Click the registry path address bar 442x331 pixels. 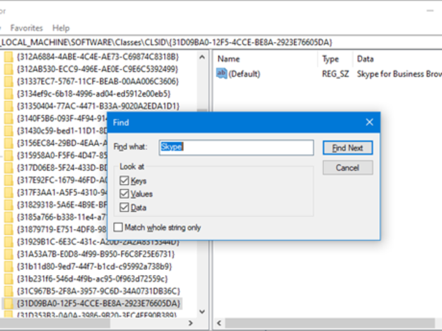(x=221, y=43)
